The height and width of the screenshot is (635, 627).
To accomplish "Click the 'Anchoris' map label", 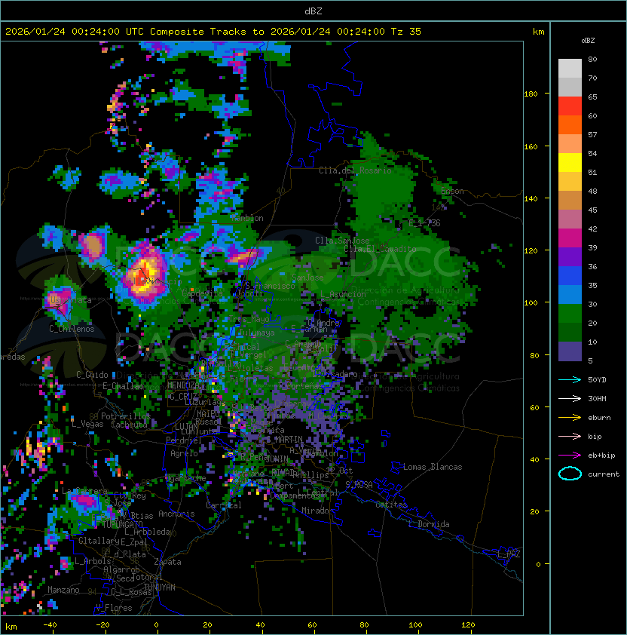I will coord(176,514).
